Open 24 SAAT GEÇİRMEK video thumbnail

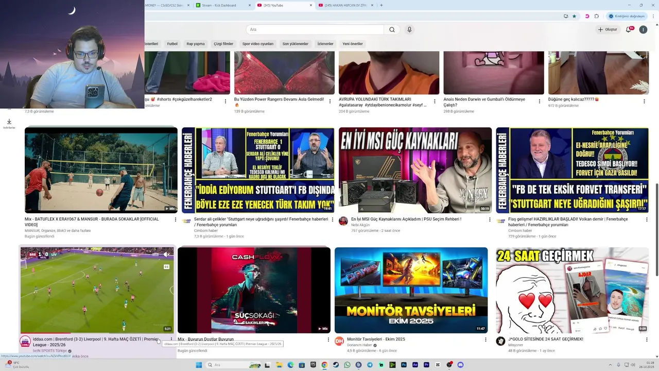click(572, 290)
